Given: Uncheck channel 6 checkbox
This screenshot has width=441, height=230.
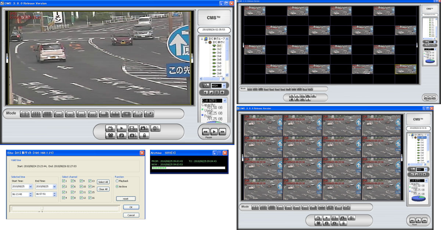Looking at the screenshot, I should point(72,186).
